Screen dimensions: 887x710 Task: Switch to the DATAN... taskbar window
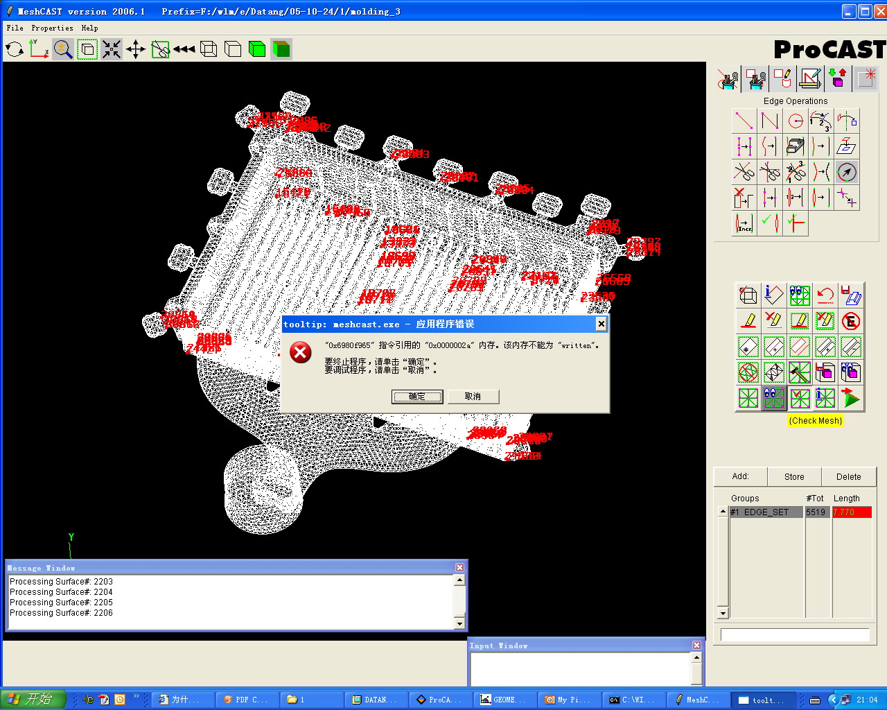pyautogui.click(x=376, y=700)
